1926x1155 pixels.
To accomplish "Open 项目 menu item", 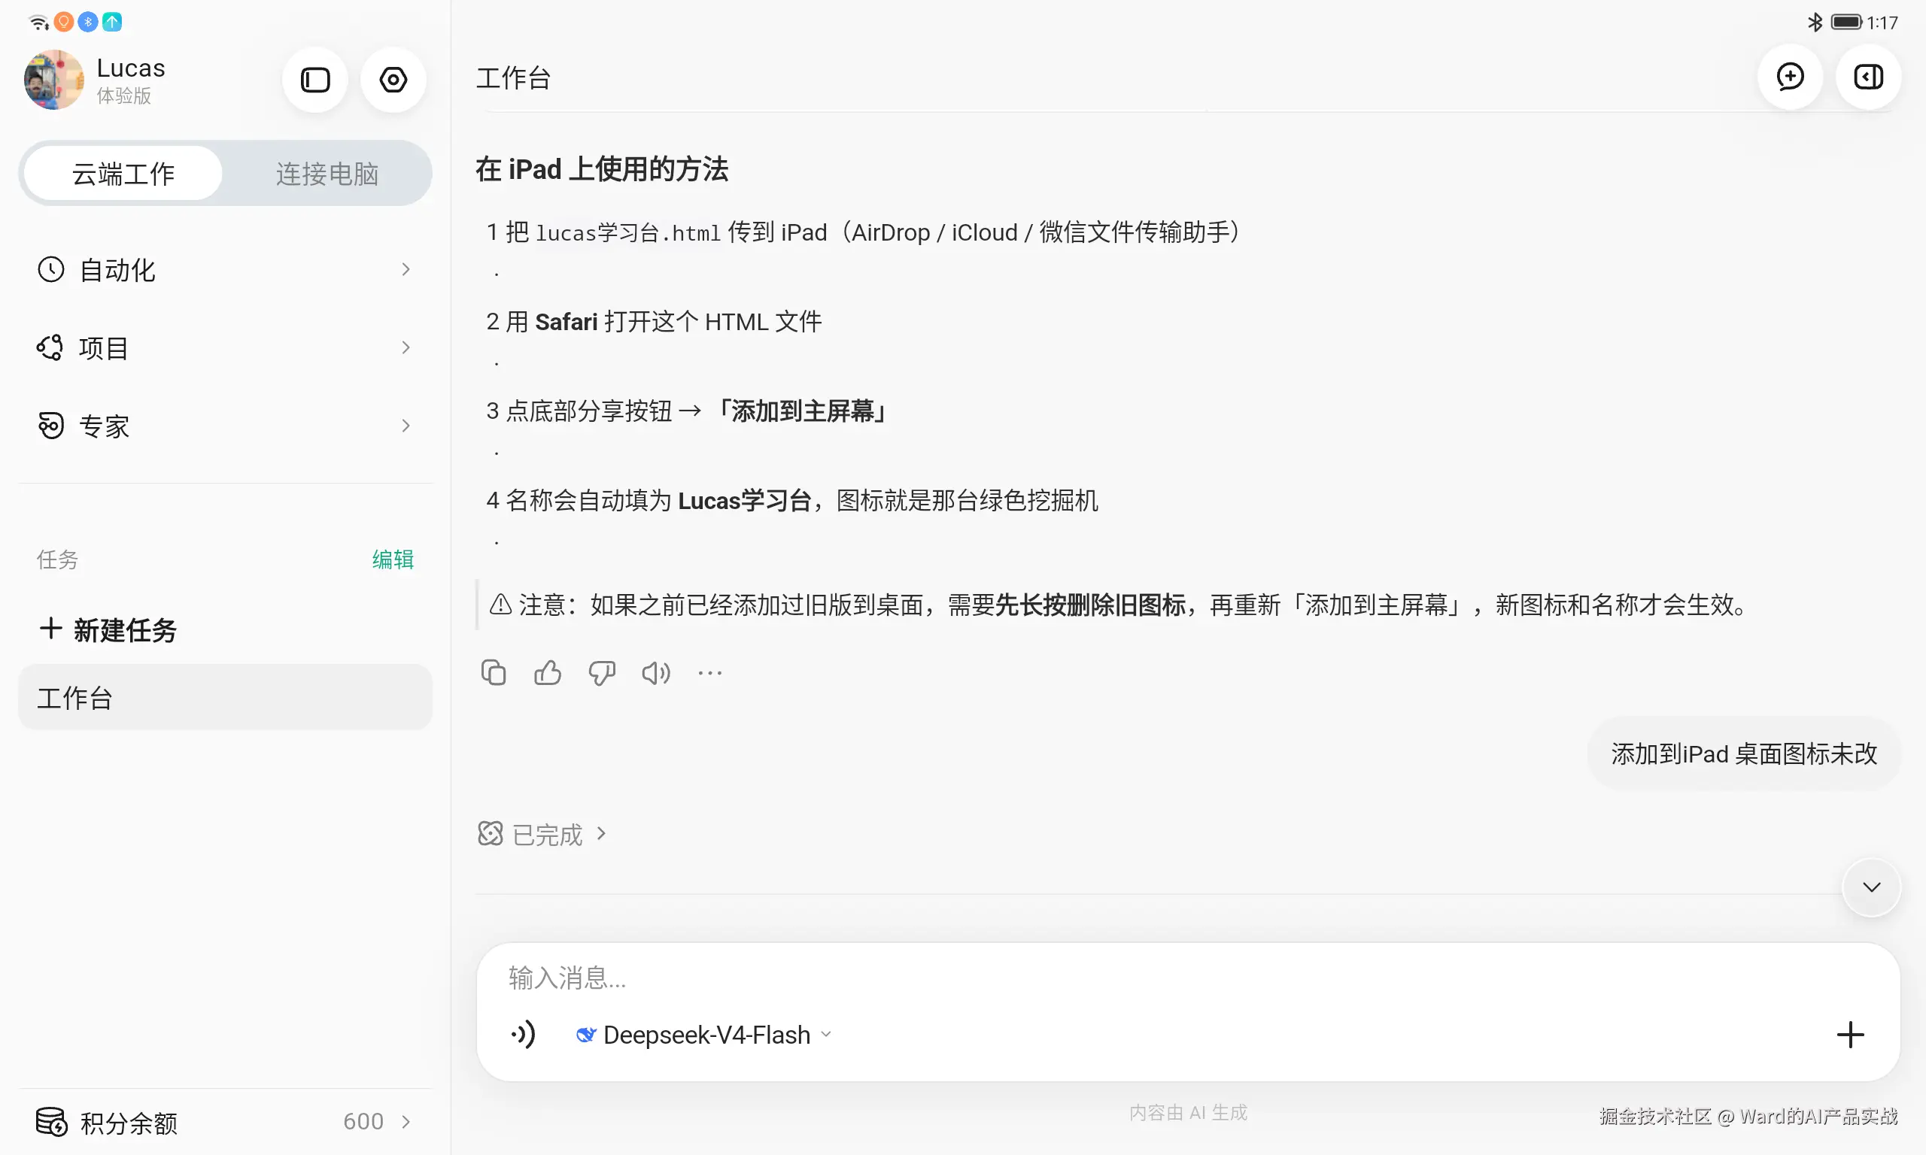I will click(x=225, y=348).
